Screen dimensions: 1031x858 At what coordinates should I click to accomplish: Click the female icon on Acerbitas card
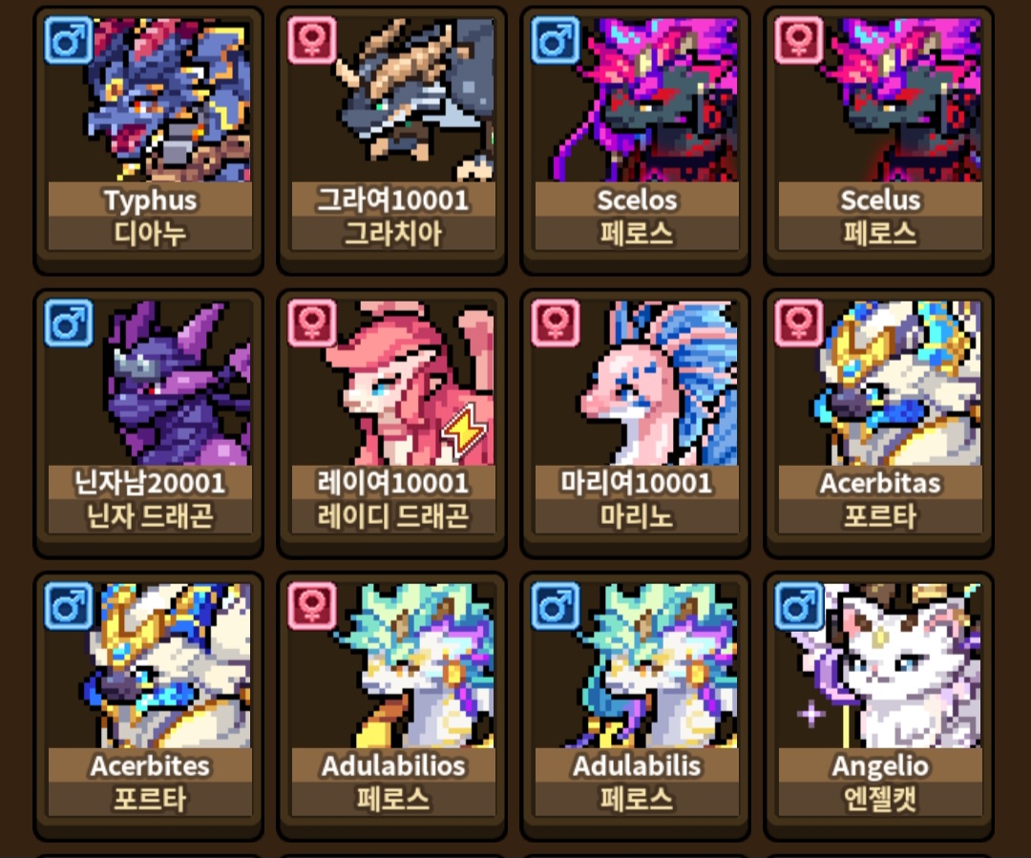click(x=798, y=323)
